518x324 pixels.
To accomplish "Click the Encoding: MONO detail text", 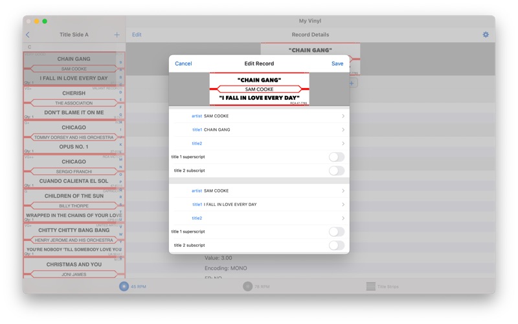I will 225,268.
